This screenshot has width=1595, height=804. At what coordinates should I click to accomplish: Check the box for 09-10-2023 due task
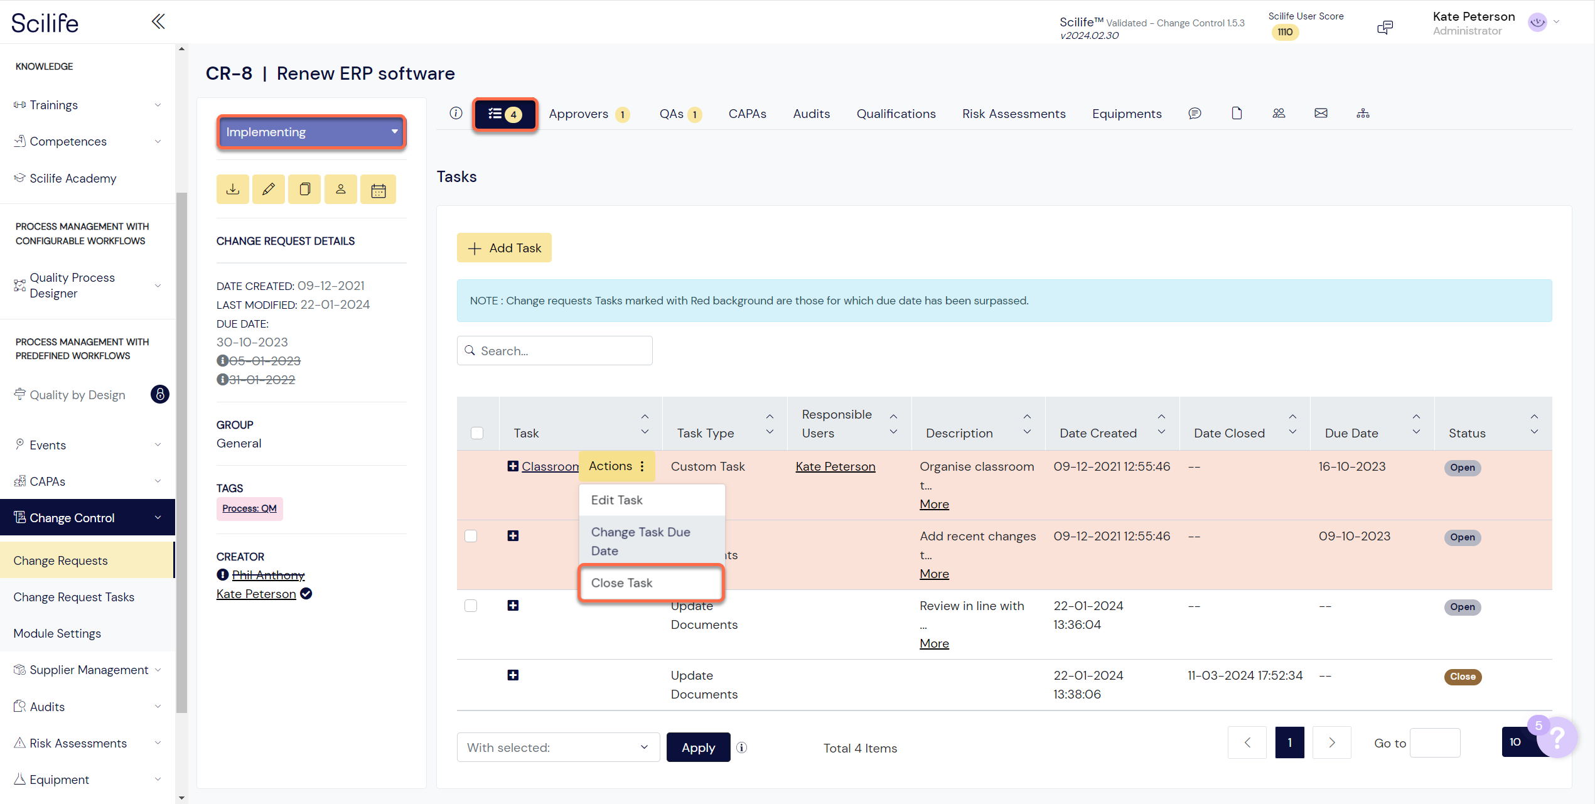[471, 535]
